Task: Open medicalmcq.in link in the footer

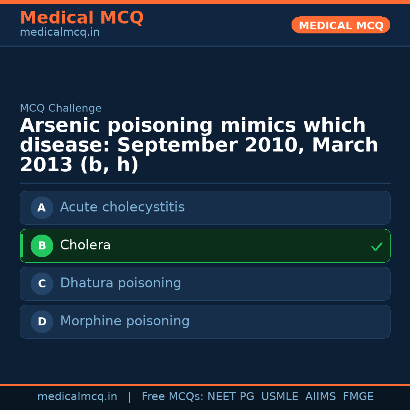Action: 77,397
